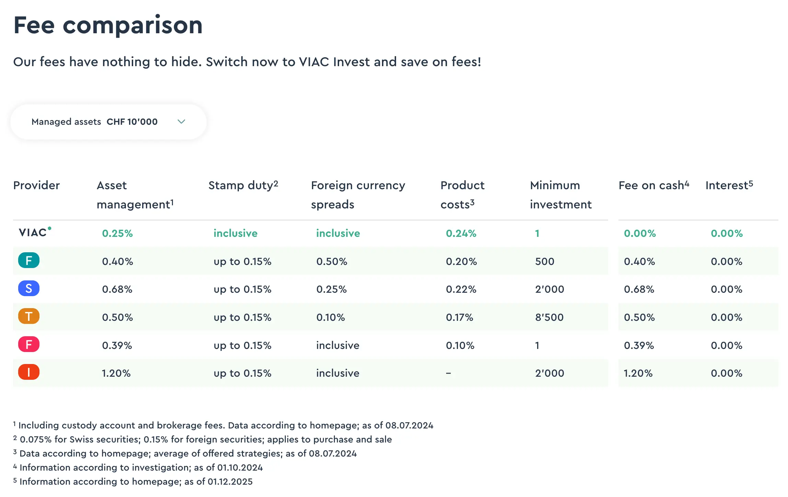Click the Interest column header
Viewport: 788px width, 497px height.
point(728,185)
